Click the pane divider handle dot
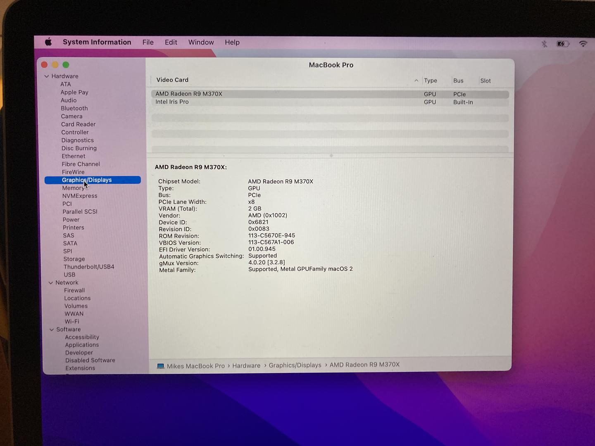Screen dimensions: 595x446 click(x=331, y=156)
